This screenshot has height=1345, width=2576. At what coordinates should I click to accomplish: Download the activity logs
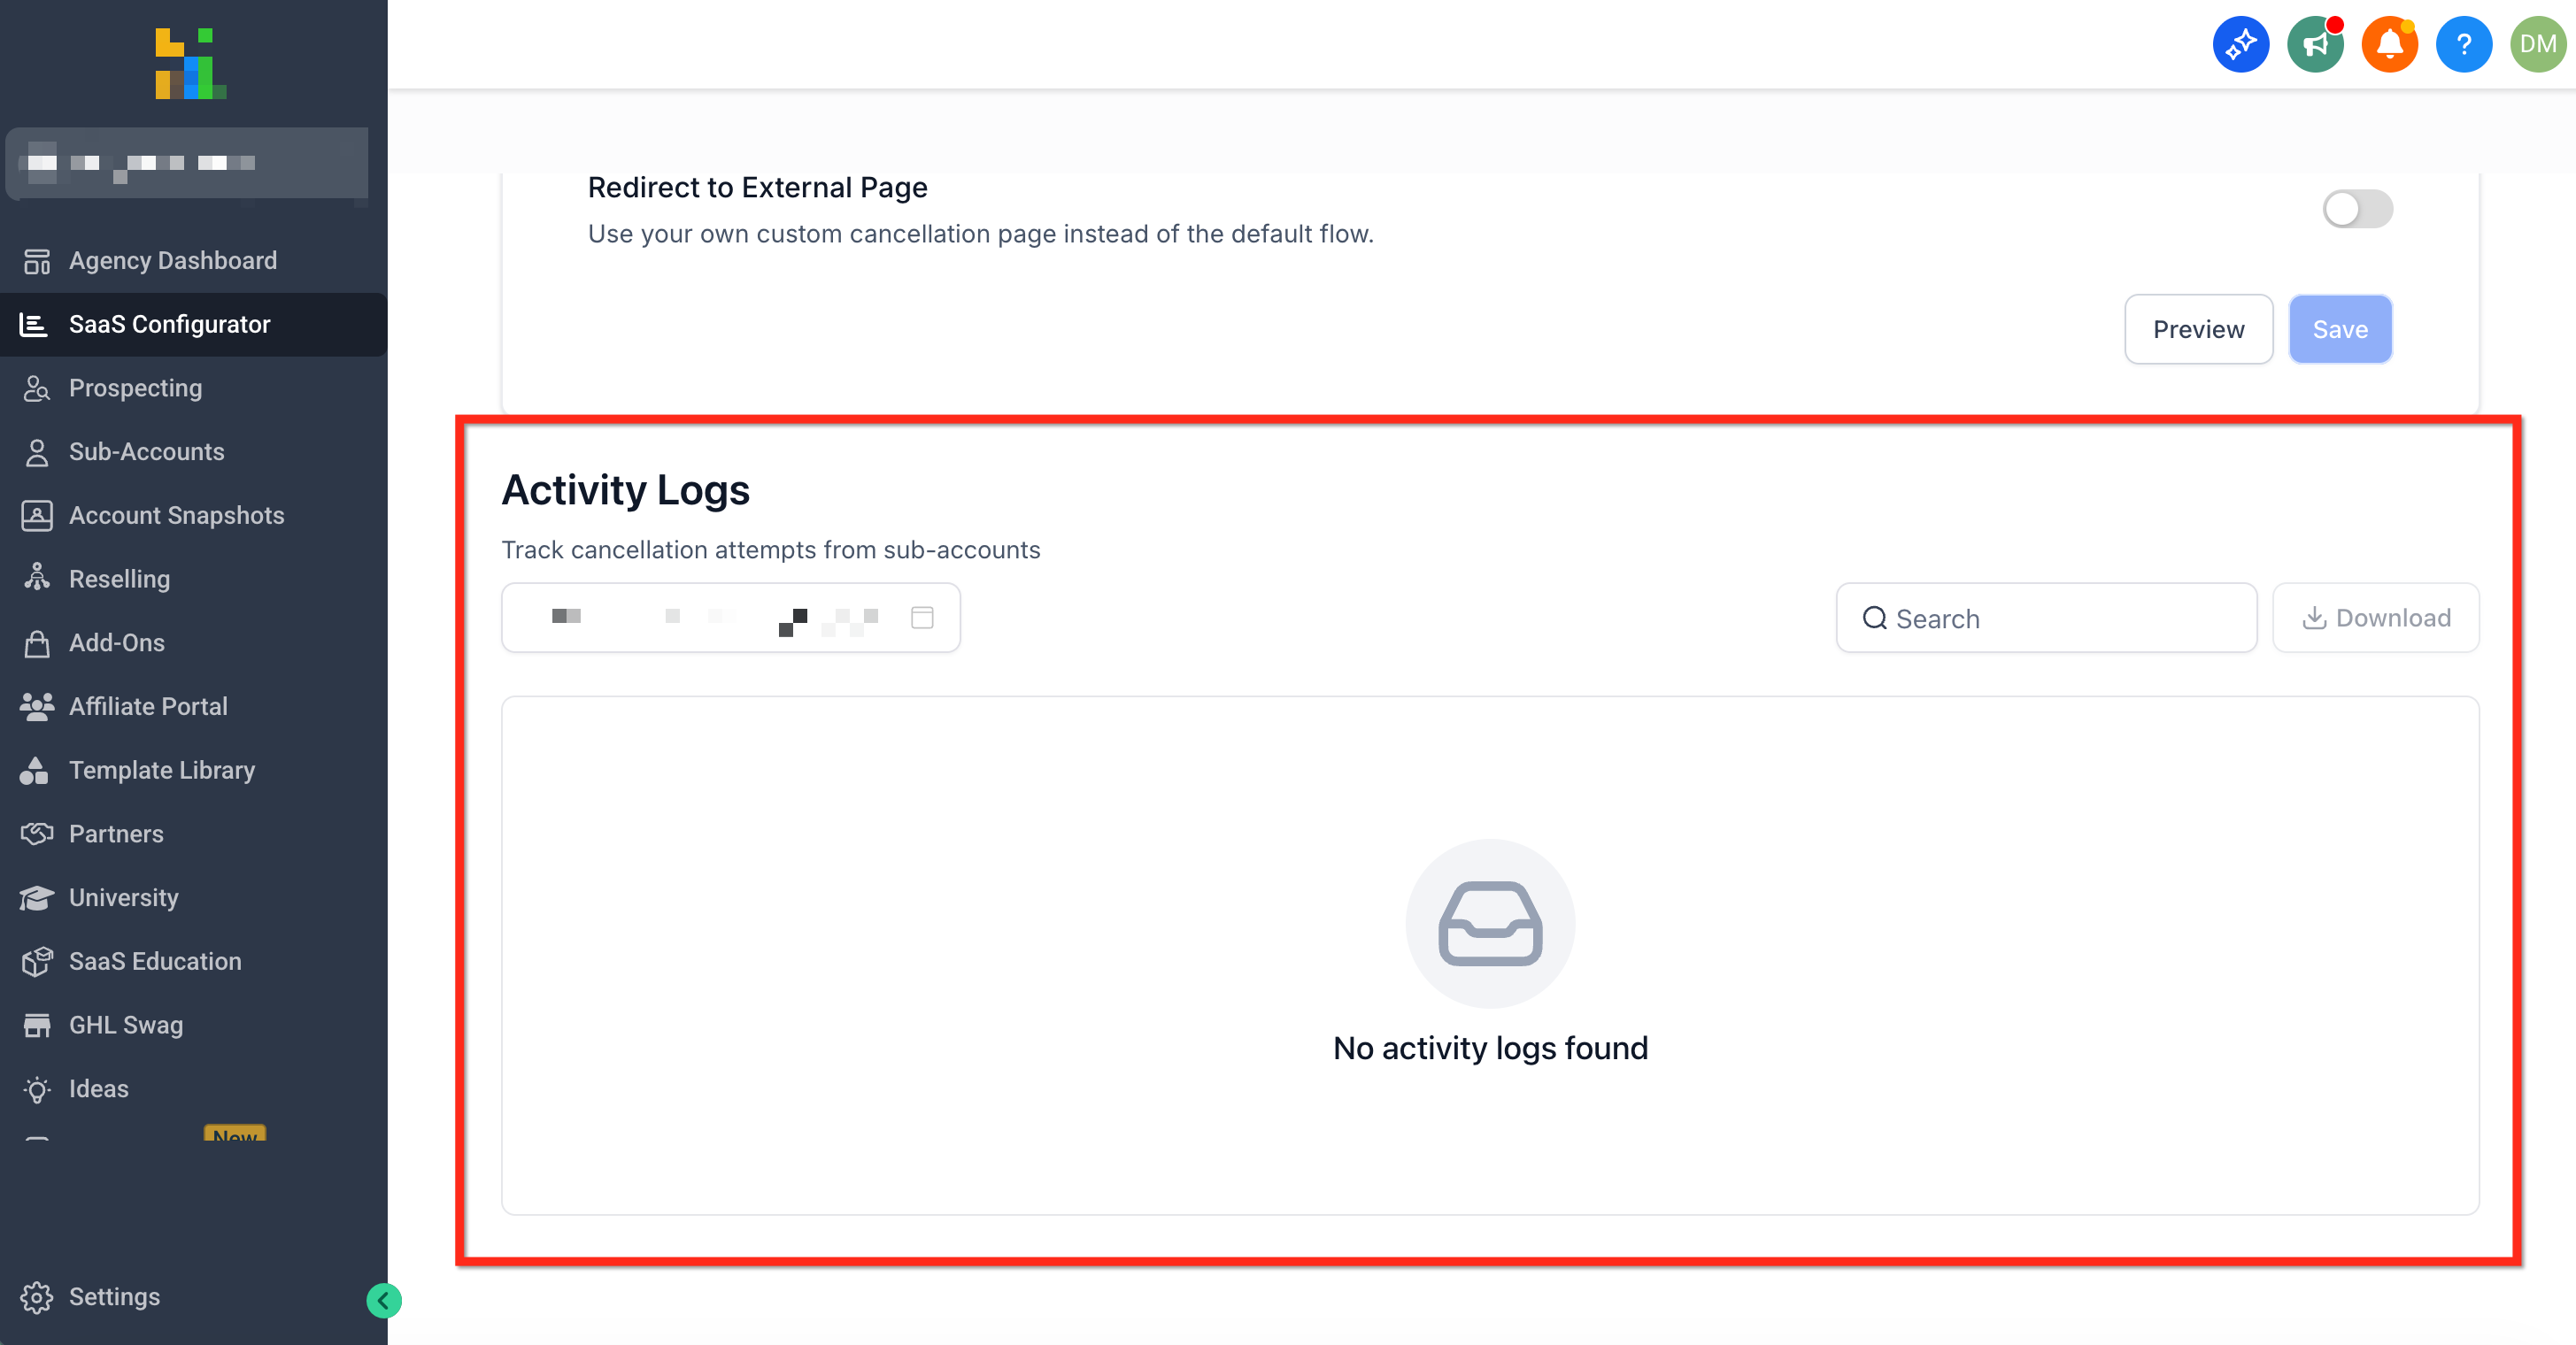click(2375, 618)
